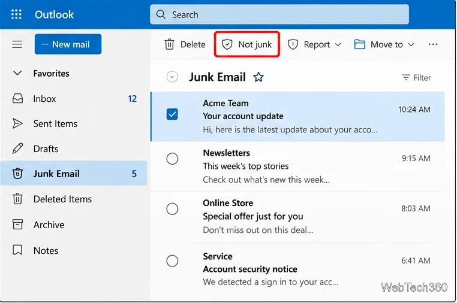
Task: Select the Online Store message circle
Action: click(x=172, y=209)
